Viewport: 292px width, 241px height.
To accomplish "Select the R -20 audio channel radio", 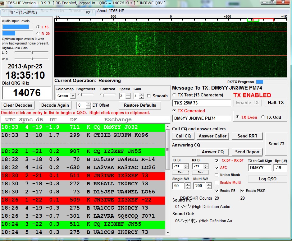I will [38, 34].
